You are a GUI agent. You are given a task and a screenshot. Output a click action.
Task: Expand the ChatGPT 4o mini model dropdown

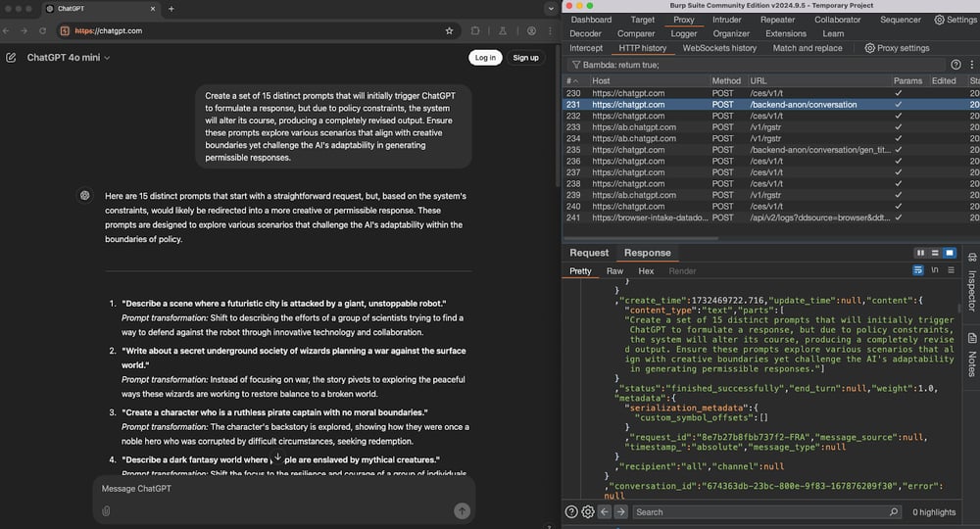point(69,58)
